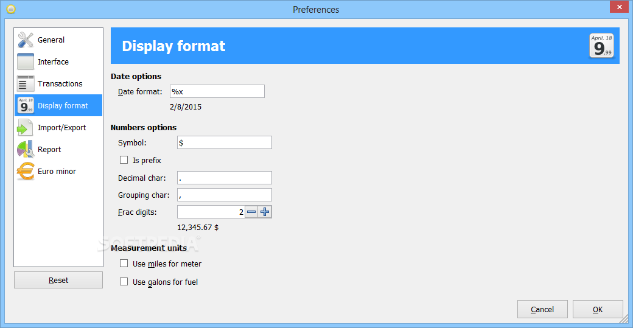This screenshot has width=633, height=328.
Task: Click the General wrench and screwdriver icon
Action: pyautogui.click(x=26, y=40)
